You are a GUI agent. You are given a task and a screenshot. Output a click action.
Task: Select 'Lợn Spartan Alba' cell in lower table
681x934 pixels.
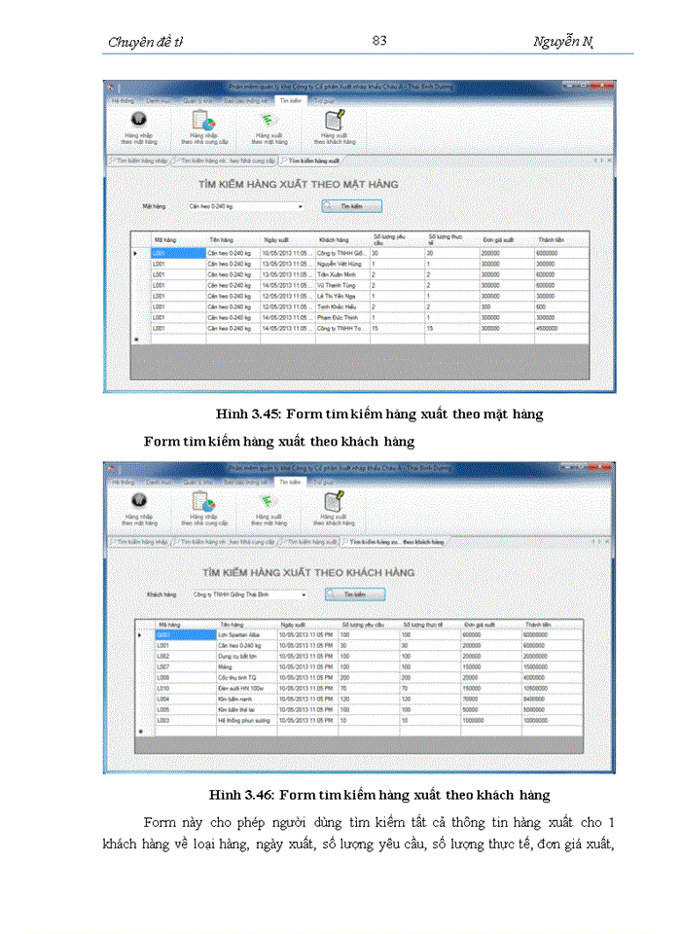click(x=247, y=635)
